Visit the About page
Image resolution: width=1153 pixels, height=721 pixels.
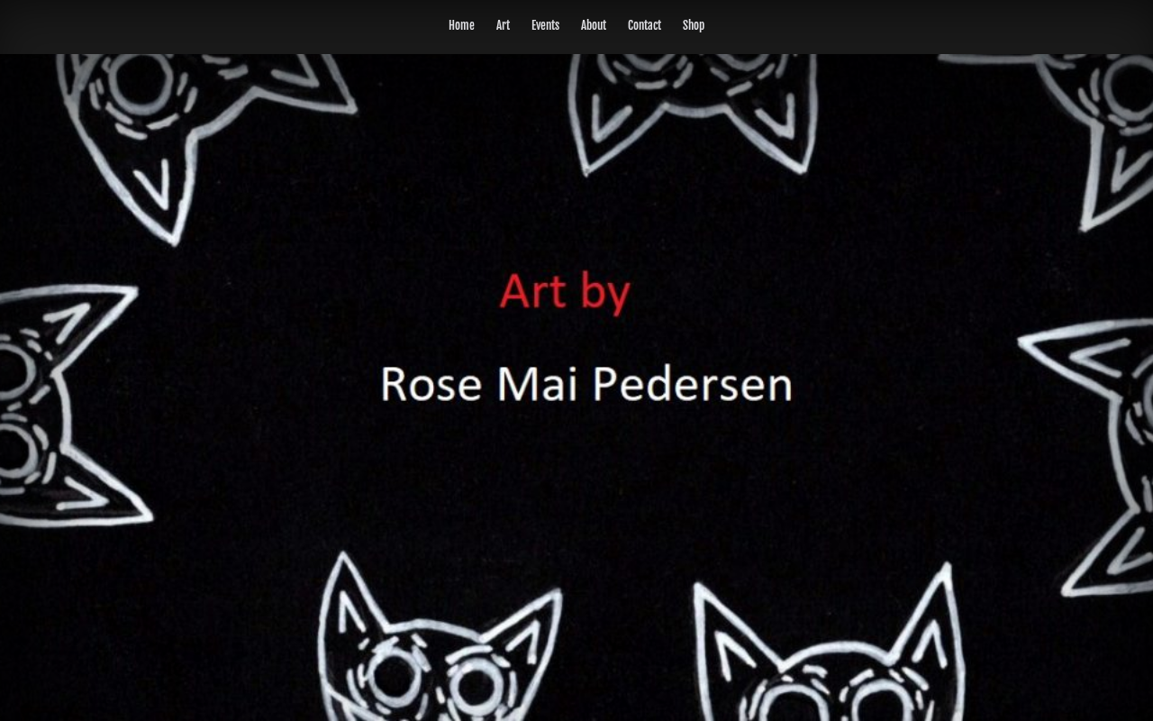coord(594,25)
